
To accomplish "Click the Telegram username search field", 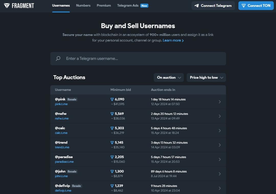I will [138, 59].
